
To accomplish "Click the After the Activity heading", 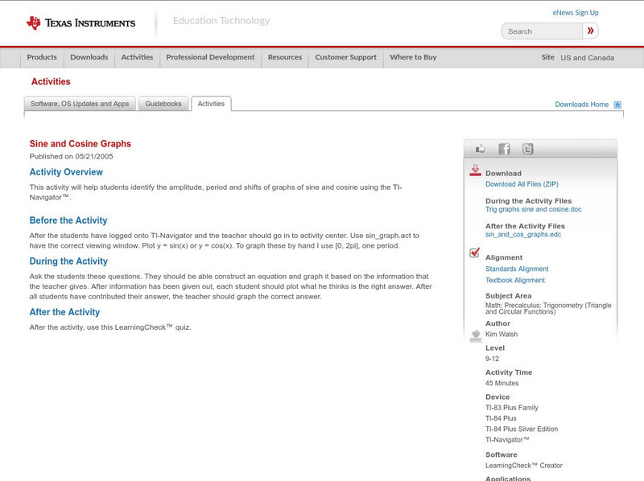I will click(64, 312).
